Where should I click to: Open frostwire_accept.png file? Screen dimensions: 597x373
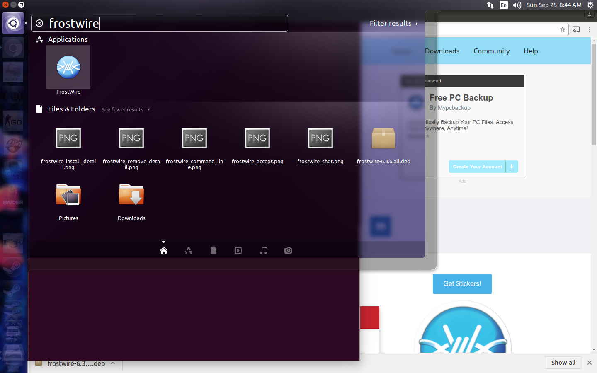(257, 145)
